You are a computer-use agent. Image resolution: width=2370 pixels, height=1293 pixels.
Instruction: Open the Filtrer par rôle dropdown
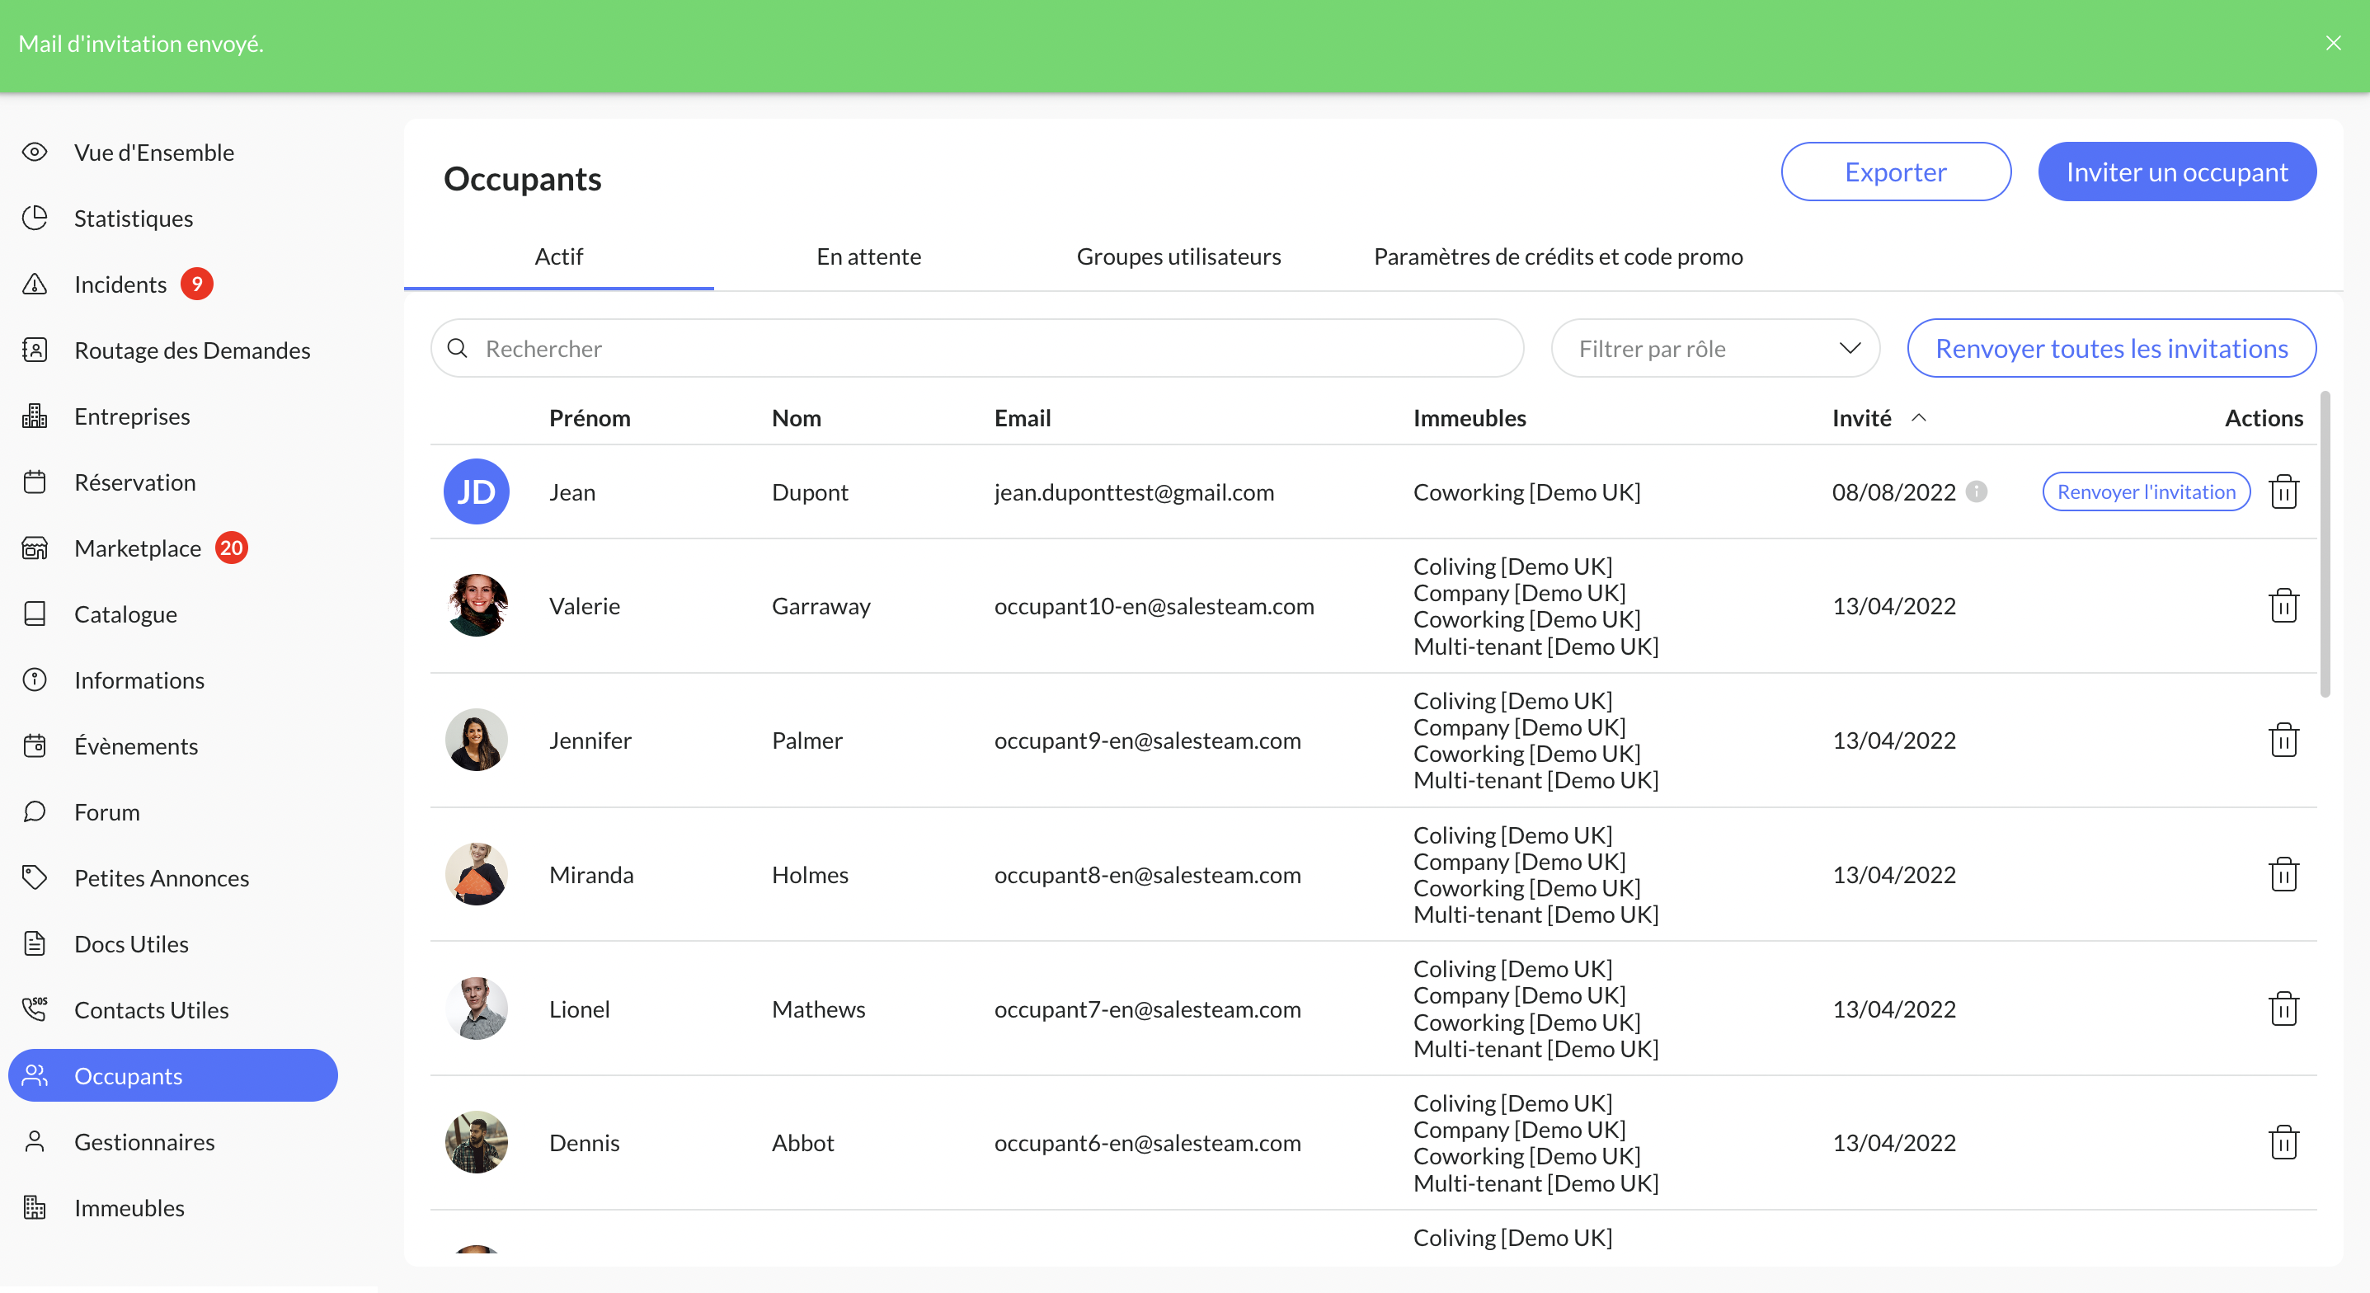tap(1715, 348)
